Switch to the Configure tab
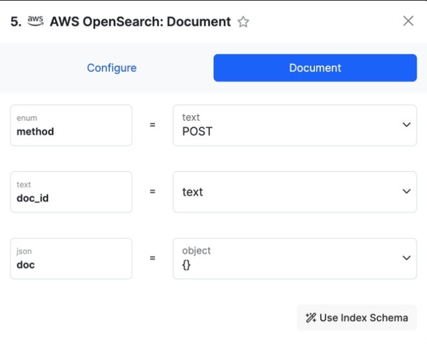427x344 pixels. (112, 68)
